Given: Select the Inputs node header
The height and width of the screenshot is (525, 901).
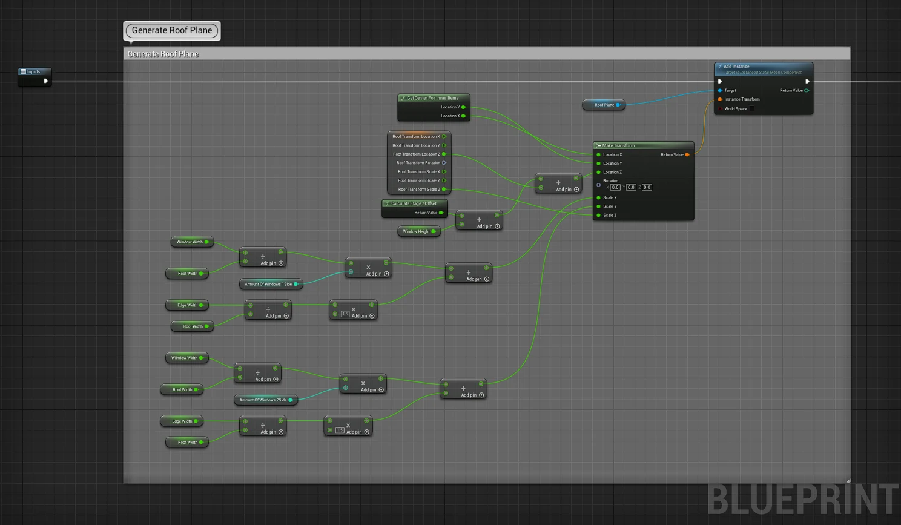Looking at the screenshot, I should [x=35, y=71].
